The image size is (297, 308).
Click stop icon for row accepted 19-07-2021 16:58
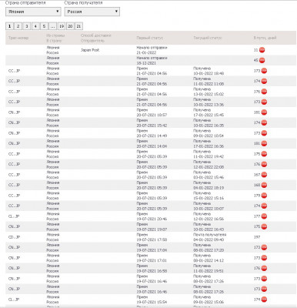[x=264, y=268]
